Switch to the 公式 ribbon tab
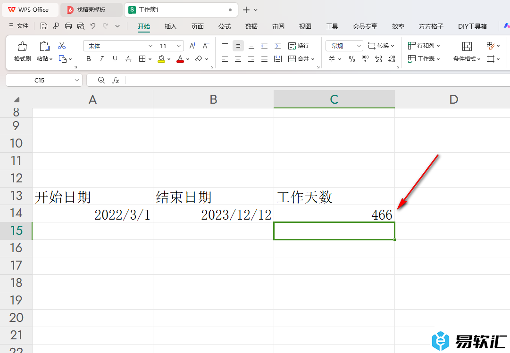 [x=225, y=26]
